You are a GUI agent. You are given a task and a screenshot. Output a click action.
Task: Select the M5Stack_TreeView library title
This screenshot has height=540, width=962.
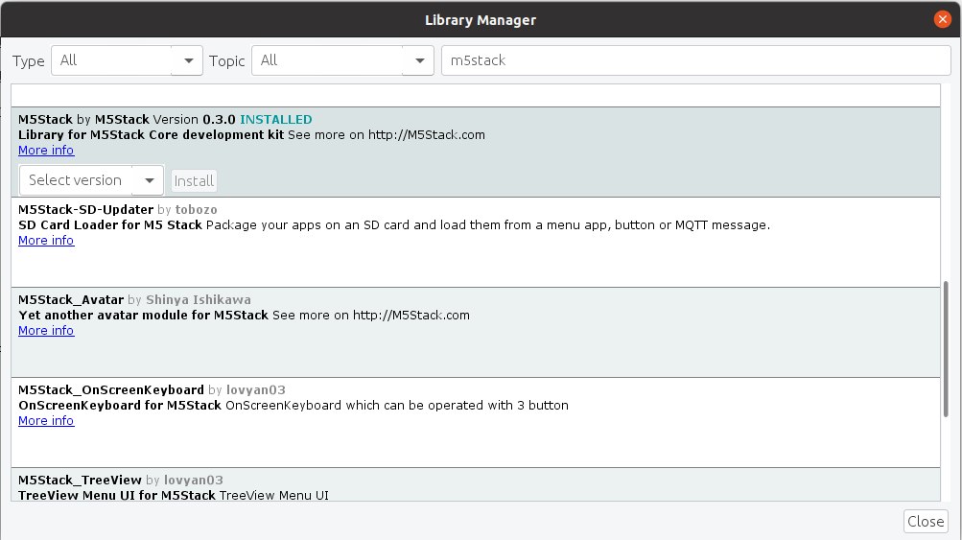tap(80, 481)
